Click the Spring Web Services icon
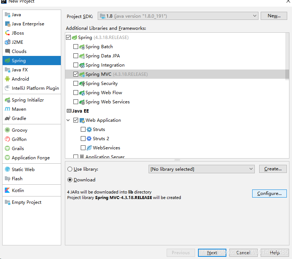 82,102
